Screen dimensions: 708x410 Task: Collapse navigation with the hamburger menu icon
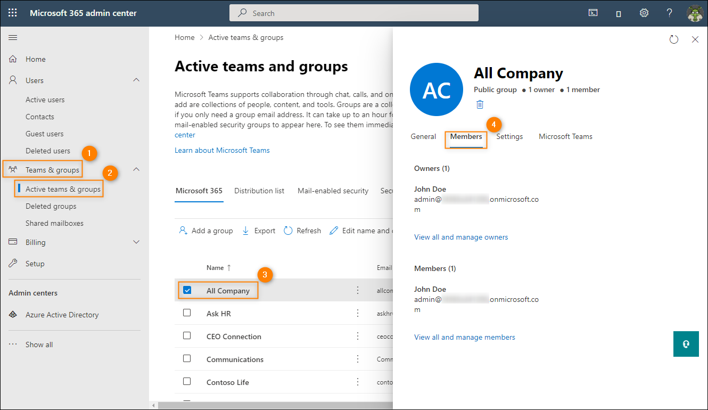click(x=13, y=37)
